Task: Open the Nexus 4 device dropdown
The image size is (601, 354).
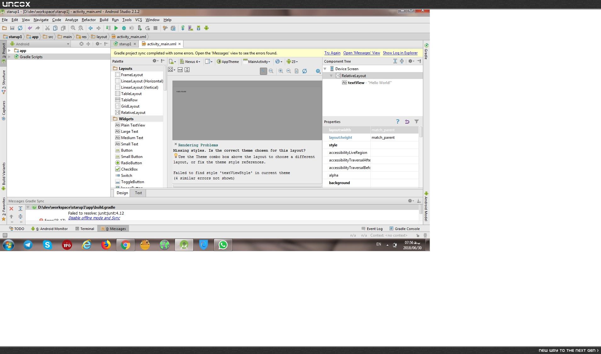Action: (x=190, y=62)
